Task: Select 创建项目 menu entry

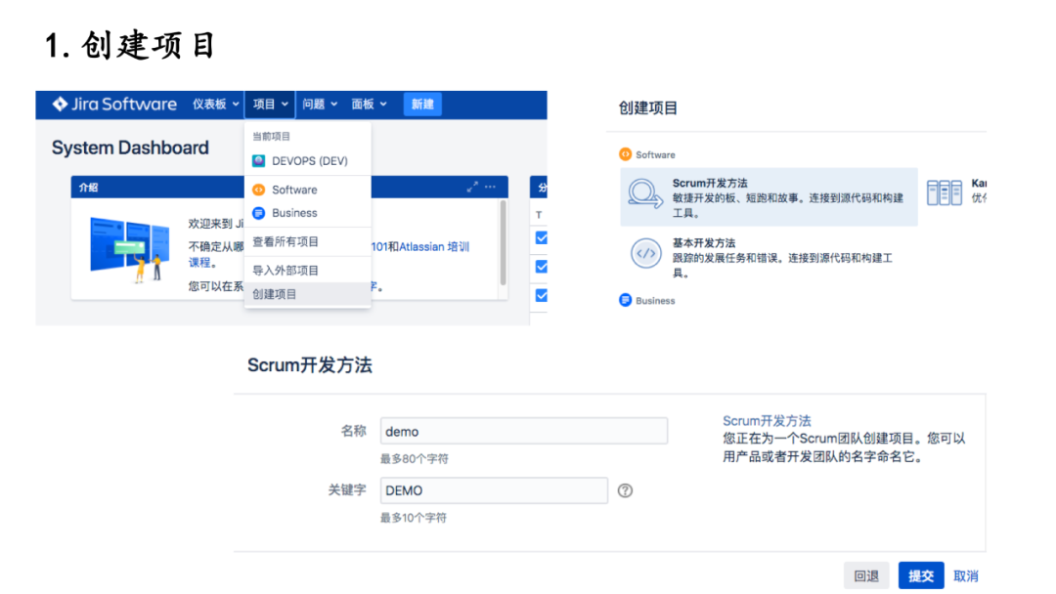Action: point(308,294)
